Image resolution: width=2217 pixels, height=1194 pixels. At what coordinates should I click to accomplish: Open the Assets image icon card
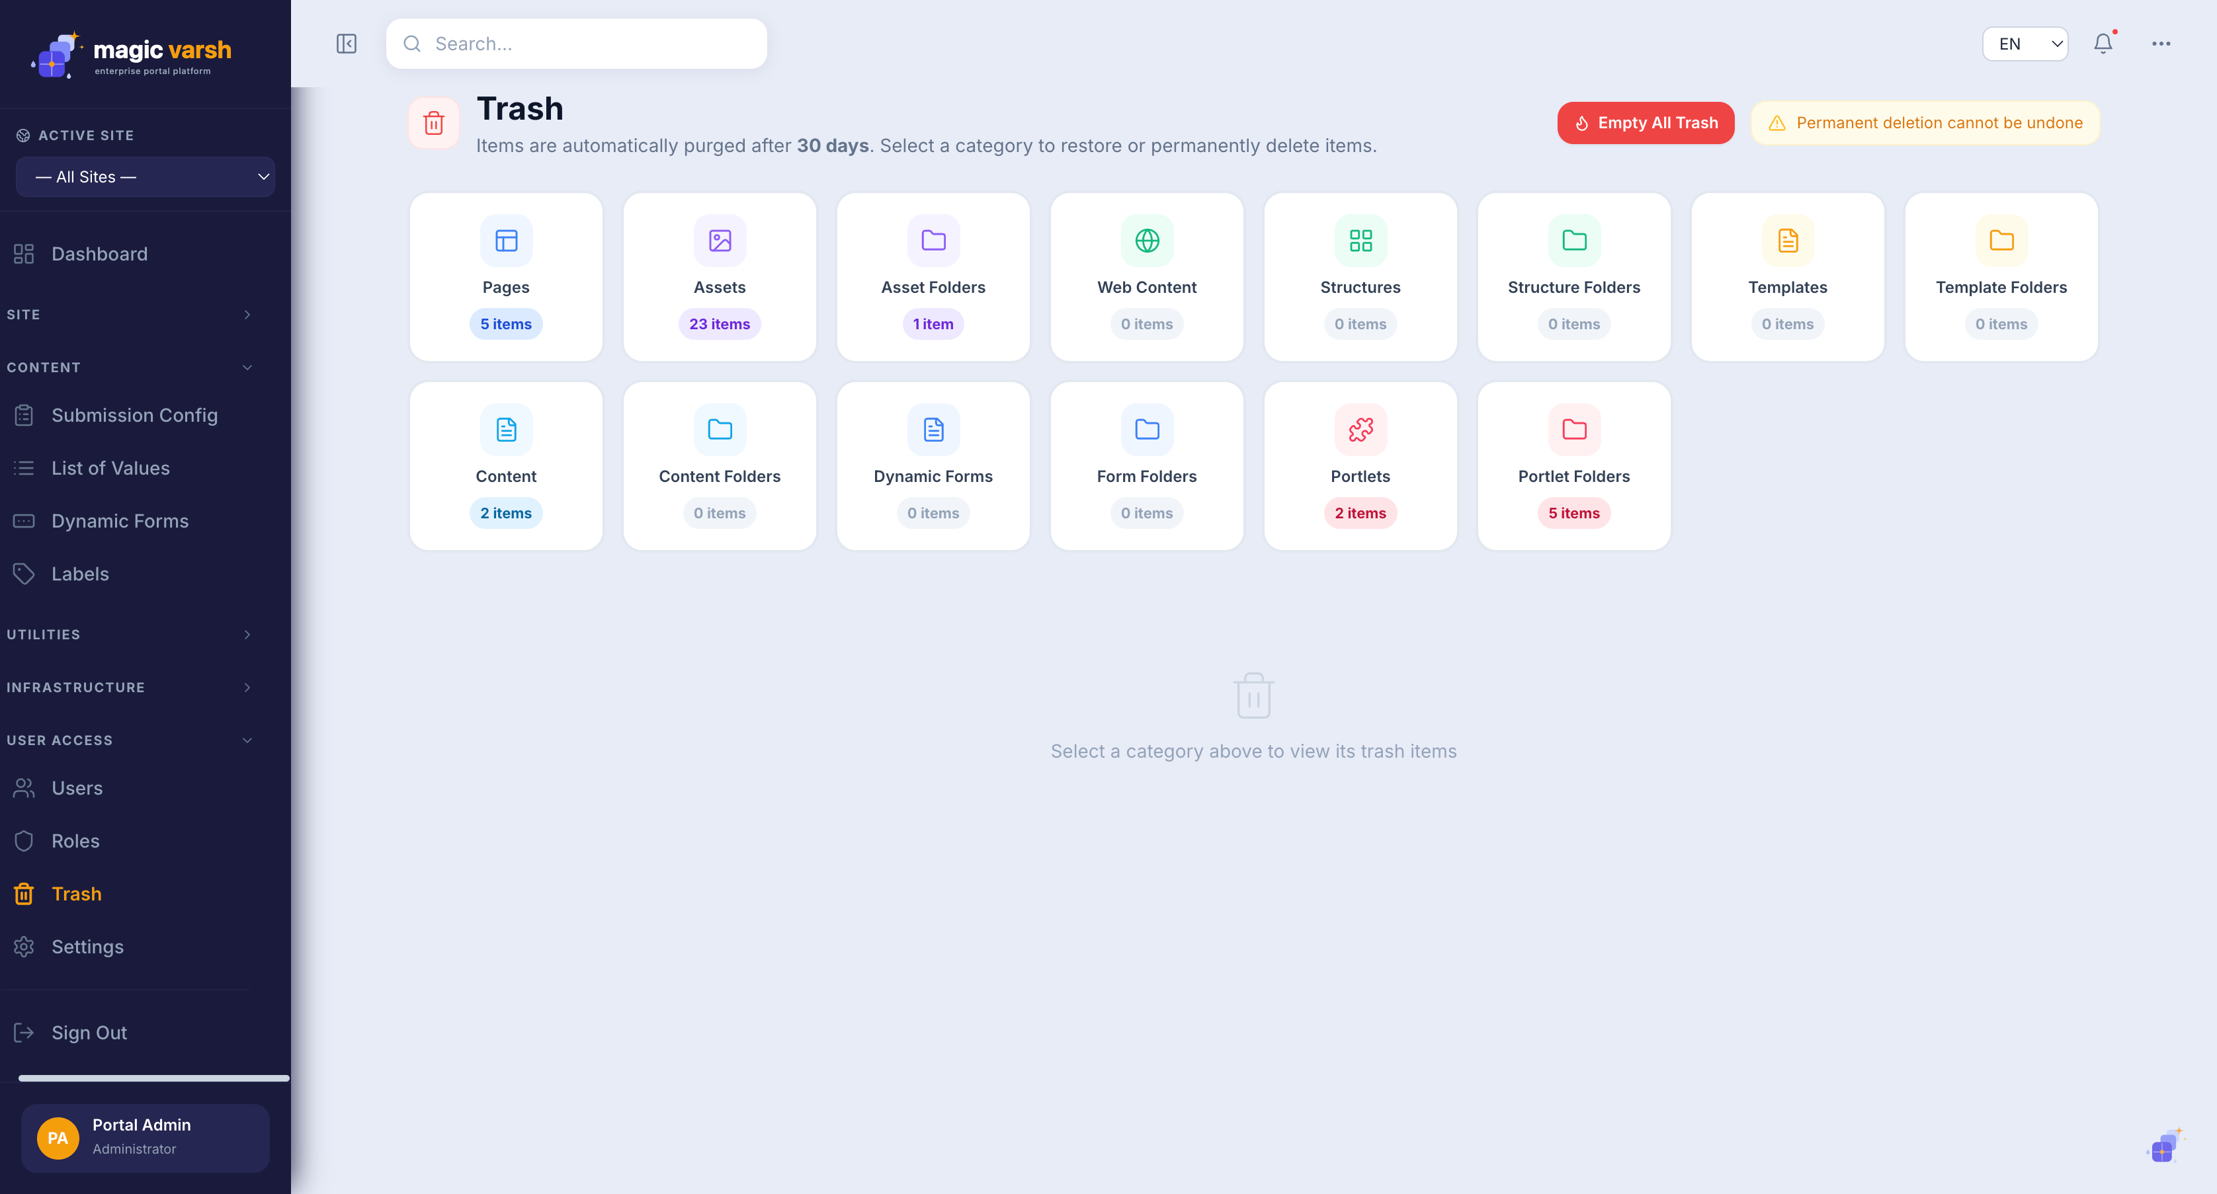pos(720,241)
